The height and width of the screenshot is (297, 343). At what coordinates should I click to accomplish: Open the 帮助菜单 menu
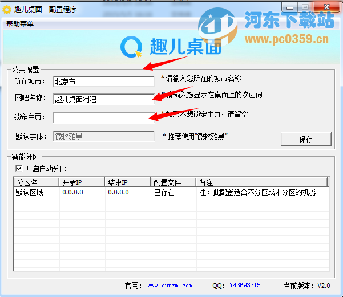(20, 23)
